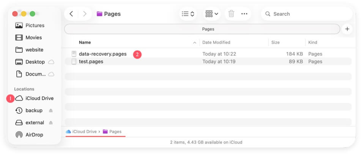Open Documents in the sidebar

point(30,74)
